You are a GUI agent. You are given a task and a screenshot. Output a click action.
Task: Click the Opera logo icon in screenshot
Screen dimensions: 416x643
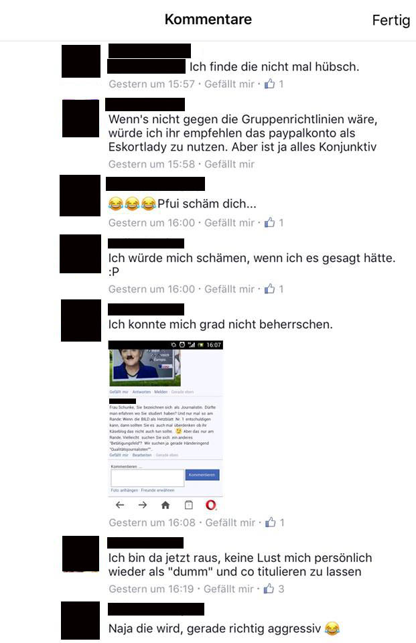(211, 505)
